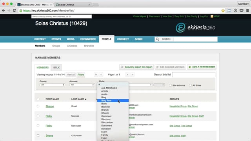The image size is (251, 141).
Task: Click the Dashboard link in top bar
Action: coord(154,16)
